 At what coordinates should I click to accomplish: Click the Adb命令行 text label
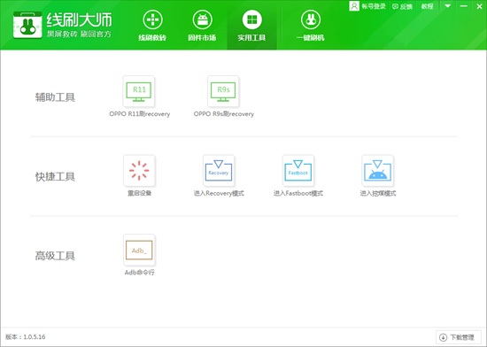[139, 273]
